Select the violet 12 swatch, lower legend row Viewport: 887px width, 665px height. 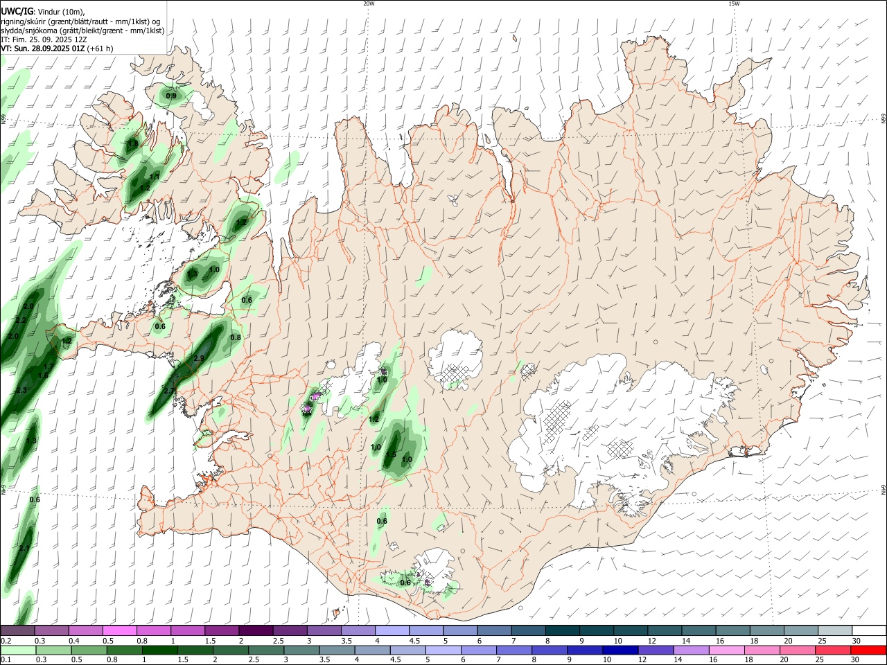tap(656, 650)
